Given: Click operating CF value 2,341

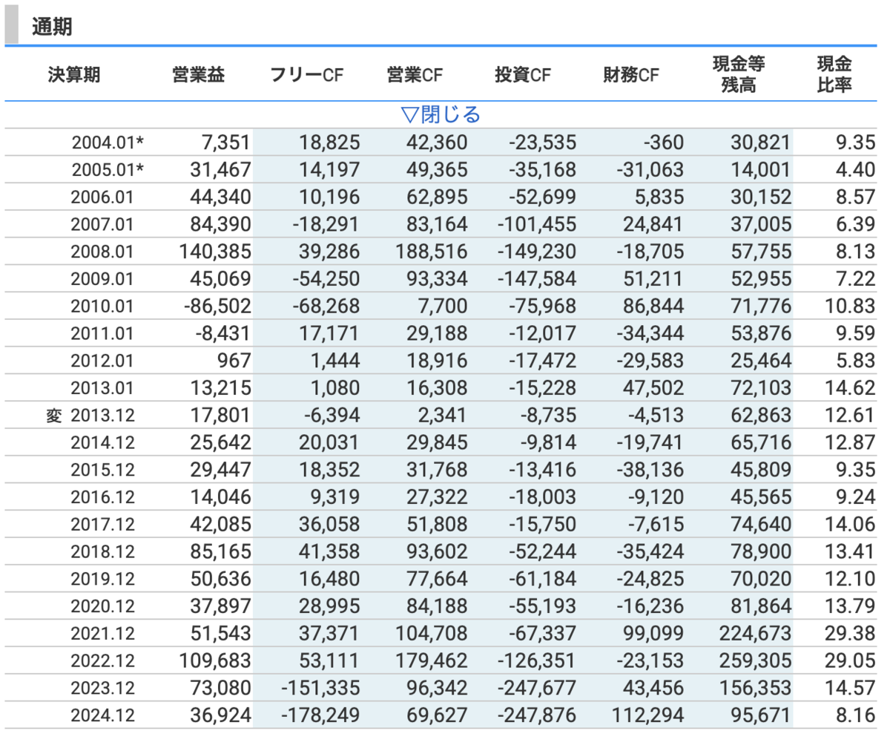Looking at the screenshot, I should tap(444, 415).
